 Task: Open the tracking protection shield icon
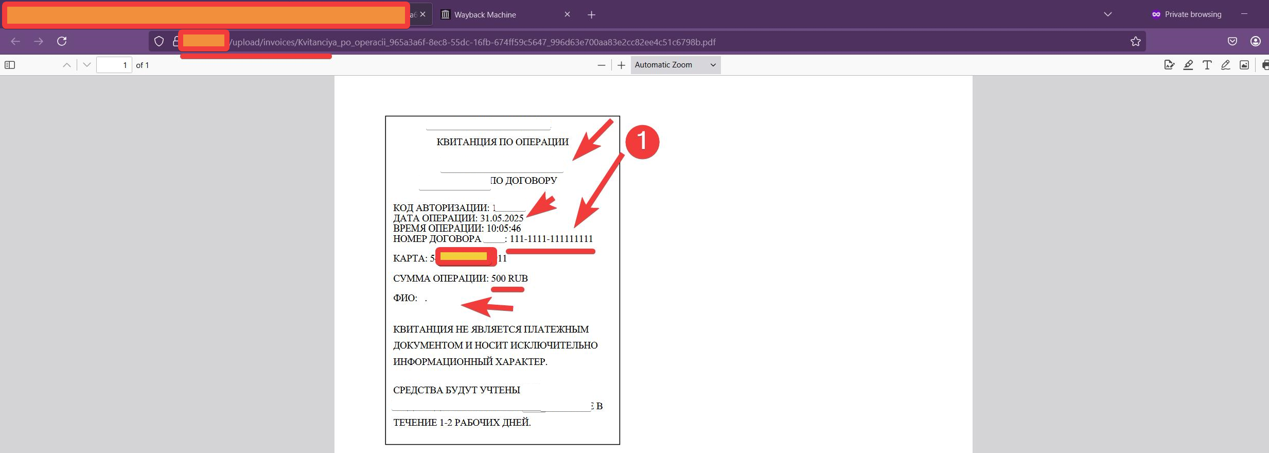(159, 42)
